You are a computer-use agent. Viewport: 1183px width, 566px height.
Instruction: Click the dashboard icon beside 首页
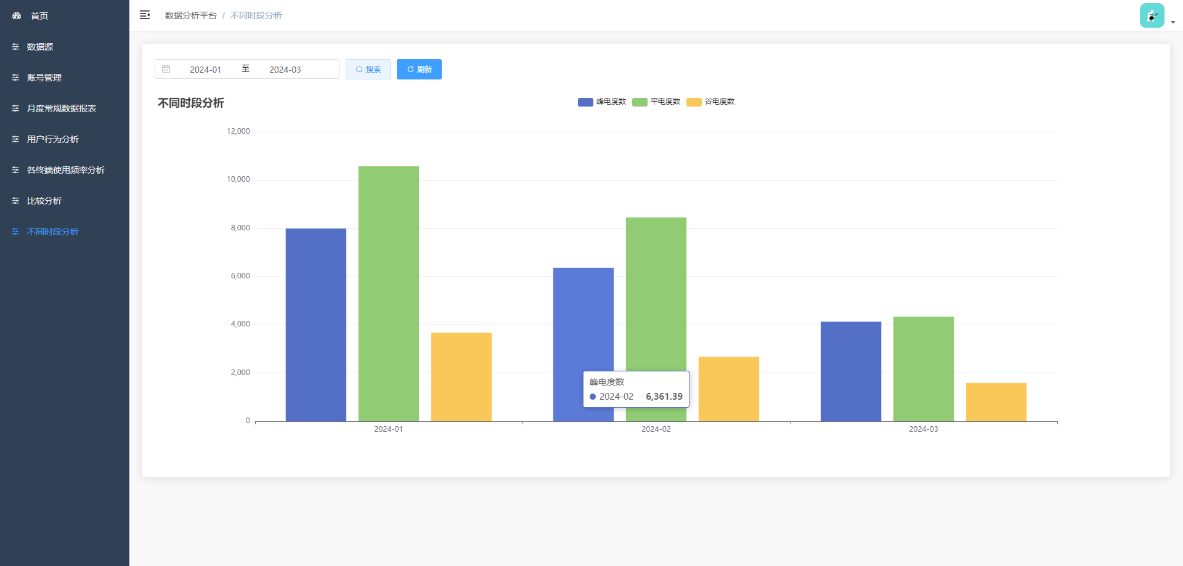coord(17,15)
